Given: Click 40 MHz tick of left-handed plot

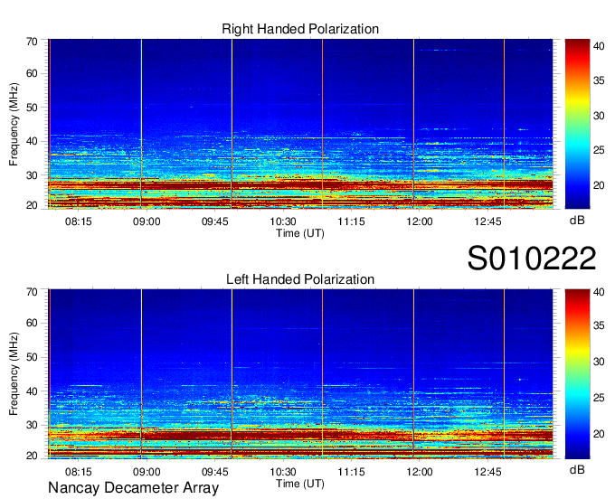Looking at the screenshot, I should pyautogui.click(x=32, y=391).
